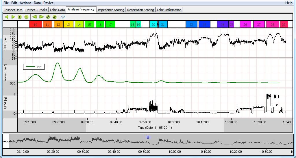Image resolution: width=296 pixels, height=158 pixels.
Task: Select green label block 16
Action: (100, 24)
